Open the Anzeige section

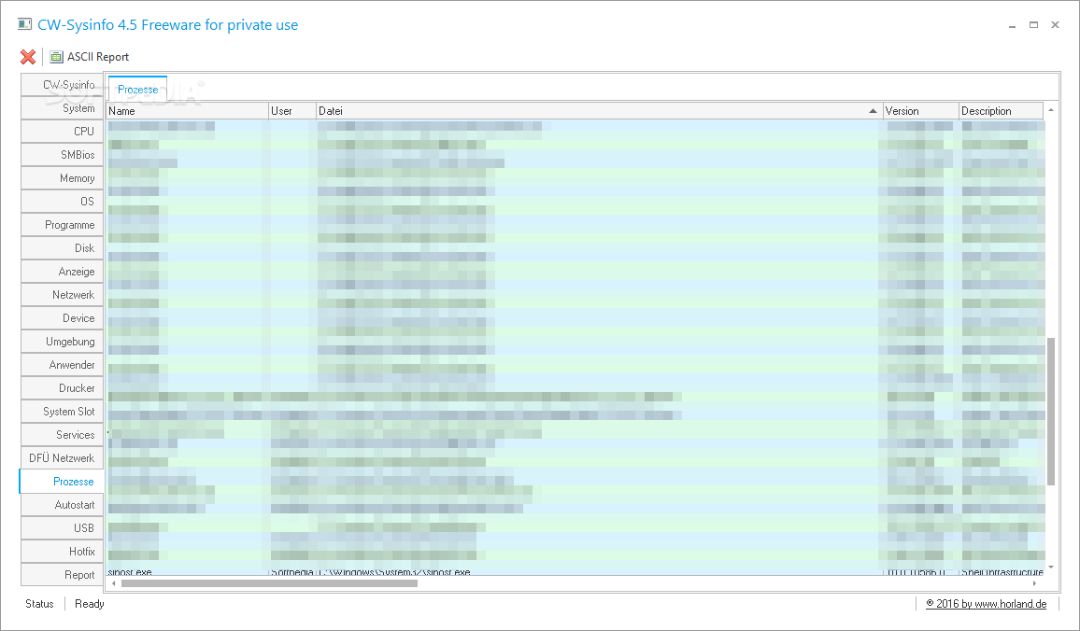[x=62, y=272]
